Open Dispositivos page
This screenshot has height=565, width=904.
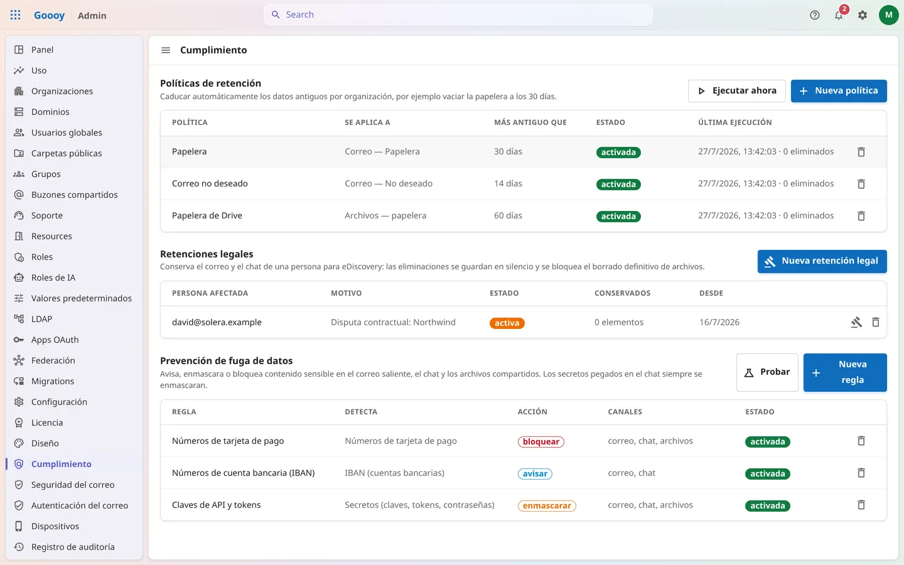point(74,526)
